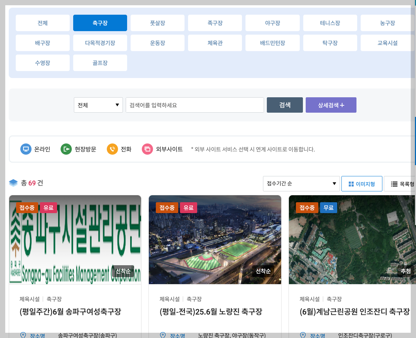This screenshot has height=338, width=416.
Task: Click the orange 전화 phone icon
Action: (x=112, y=149)
